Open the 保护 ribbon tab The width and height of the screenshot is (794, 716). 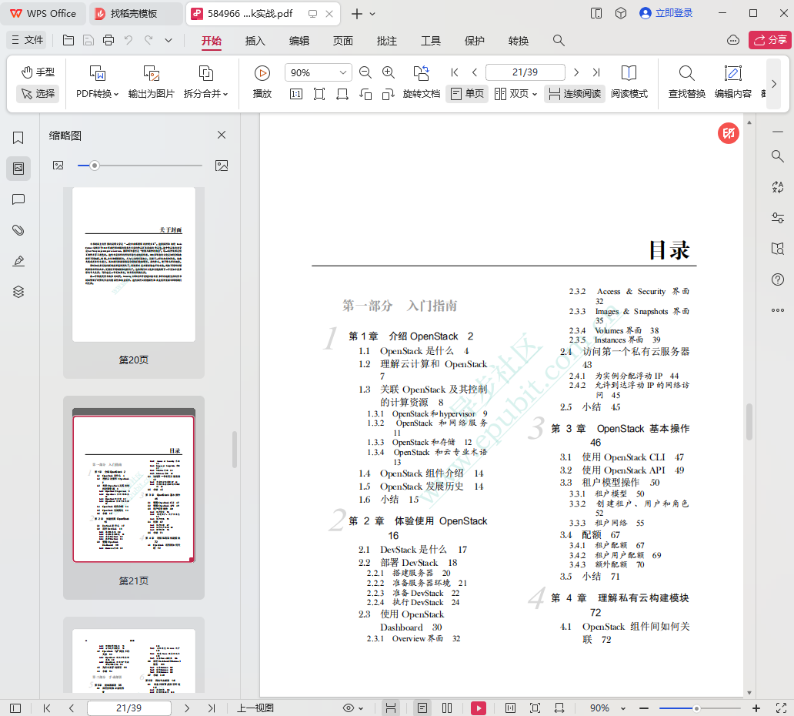(x=475, y=41)
